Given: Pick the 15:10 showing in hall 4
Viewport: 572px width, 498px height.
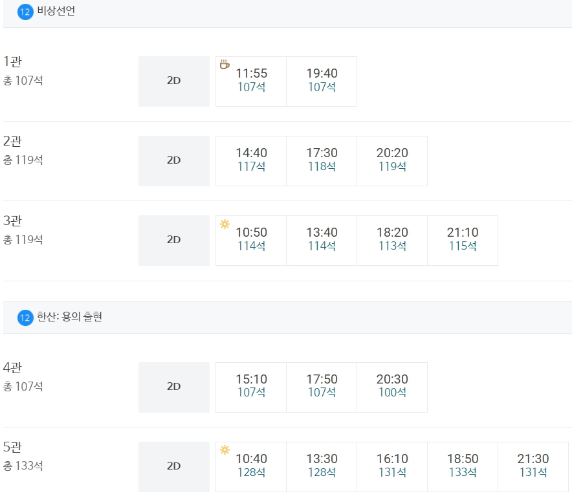Looking at the screenshot, I should pos(251,387).
